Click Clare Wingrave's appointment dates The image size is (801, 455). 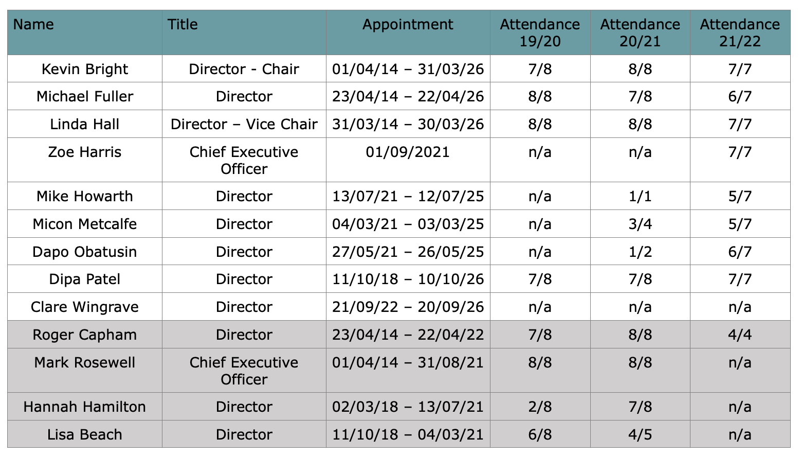pos(408,307)
